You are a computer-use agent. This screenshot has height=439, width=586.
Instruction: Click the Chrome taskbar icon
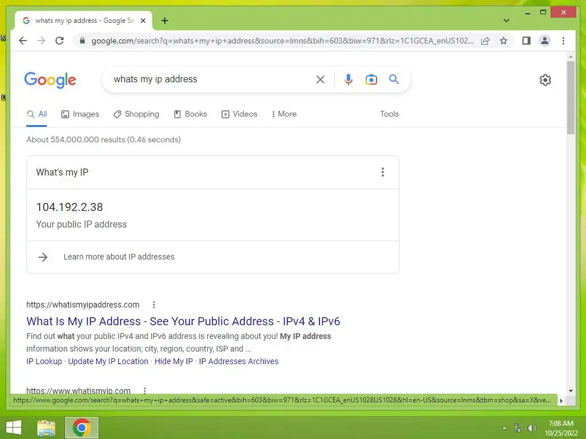81,428
